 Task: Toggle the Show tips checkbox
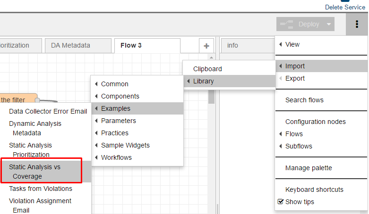[280, 202]
